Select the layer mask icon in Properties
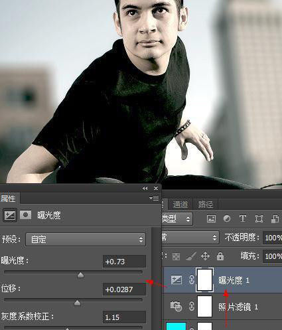This screenshot has height=330, width=282. tap(25, 215)
